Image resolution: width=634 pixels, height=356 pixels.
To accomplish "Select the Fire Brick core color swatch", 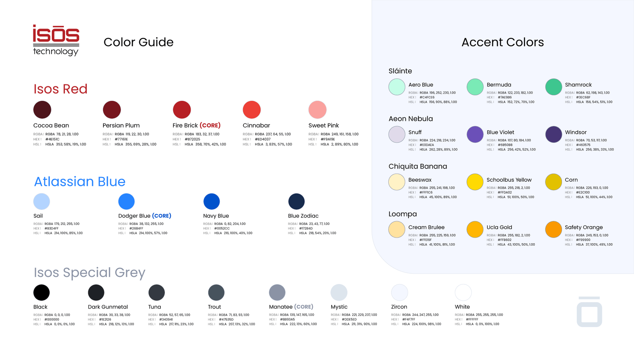I will point(182,110).
